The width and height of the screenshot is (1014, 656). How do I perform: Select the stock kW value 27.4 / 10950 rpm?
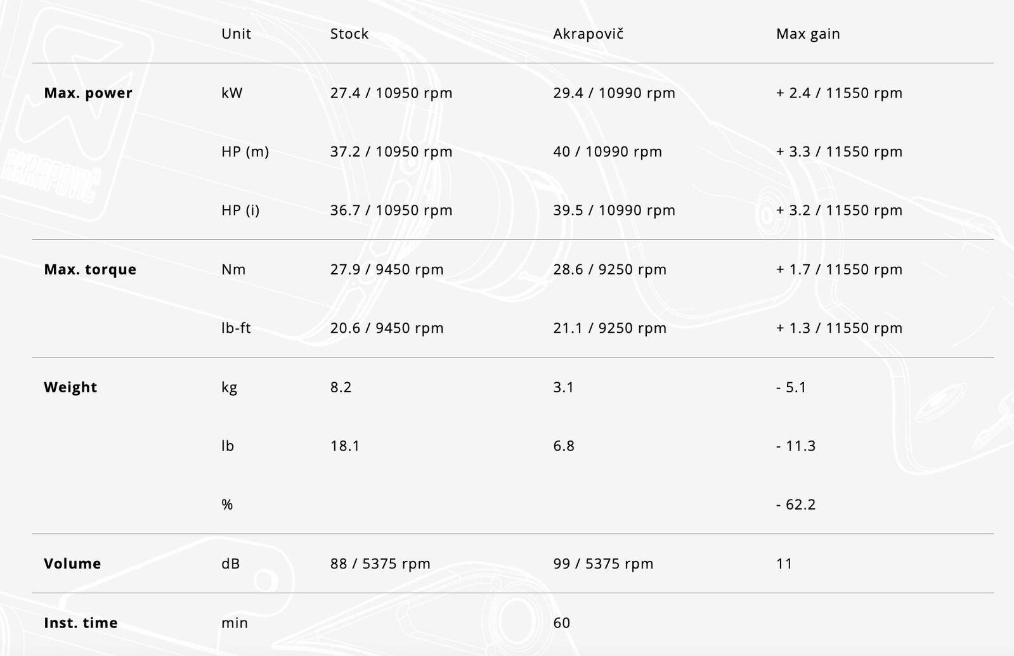391,93
